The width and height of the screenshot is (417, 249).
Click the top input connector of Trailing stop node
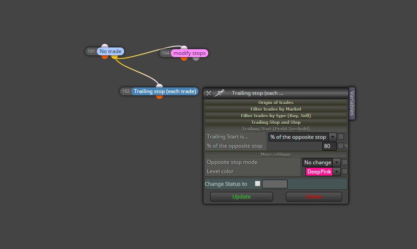pos(159,86)
